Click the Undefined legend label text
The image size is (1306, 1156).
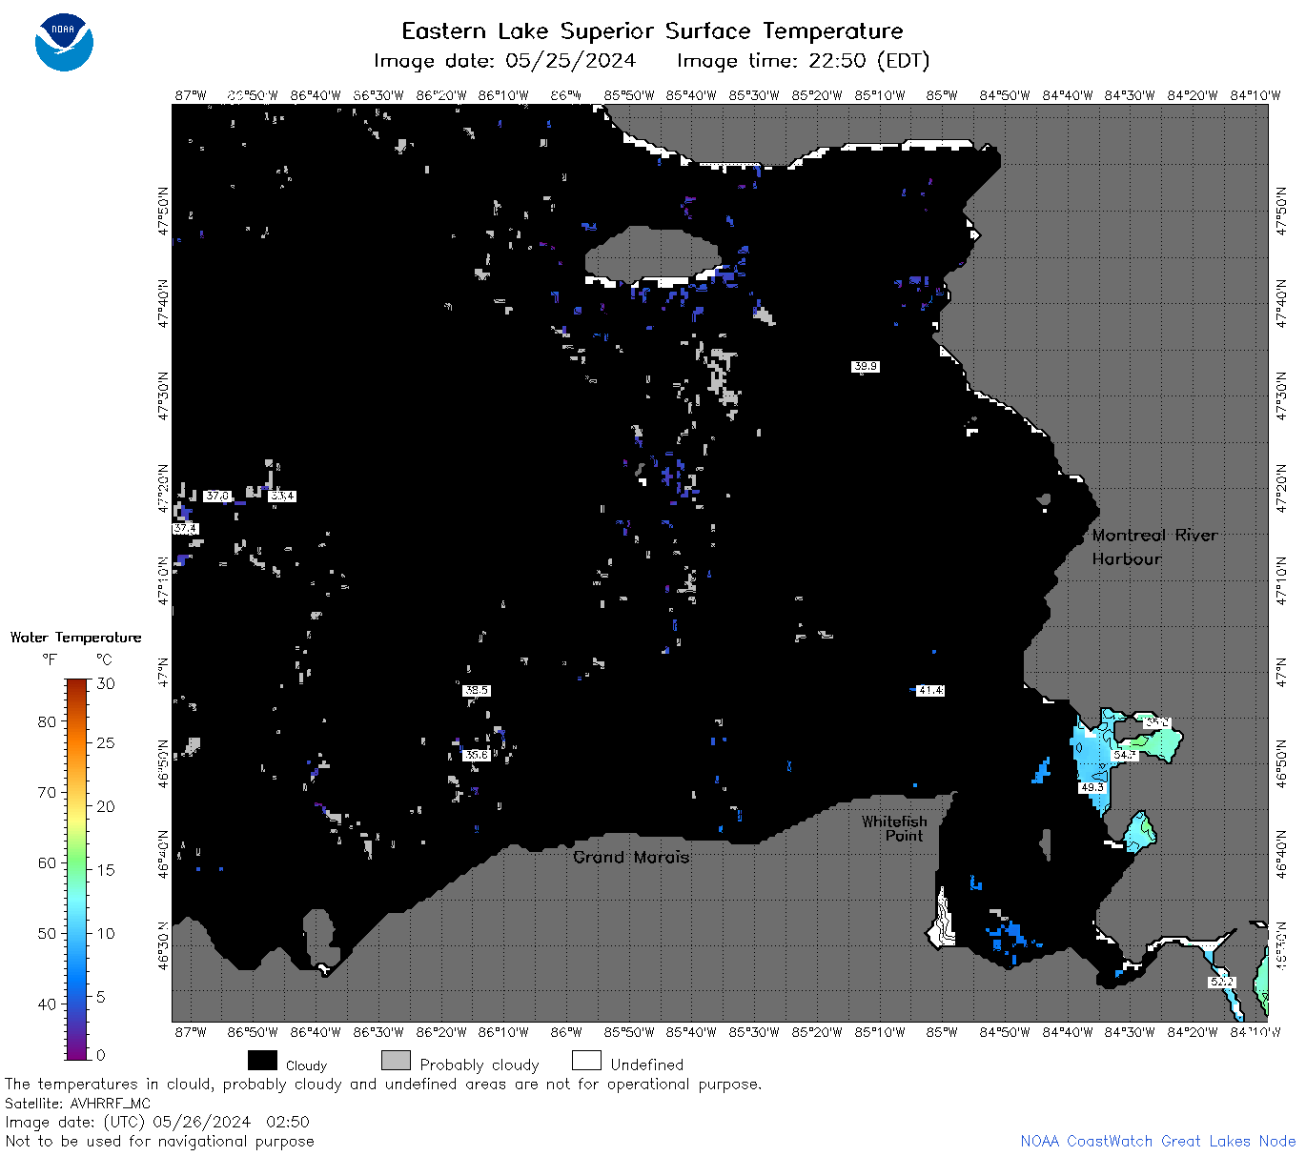click(x=647, y=1065)
